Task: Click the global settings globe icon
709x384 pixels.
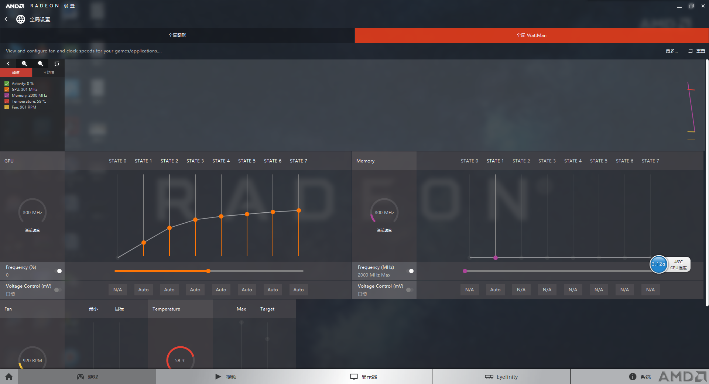Action: click(x=21, y=19)
